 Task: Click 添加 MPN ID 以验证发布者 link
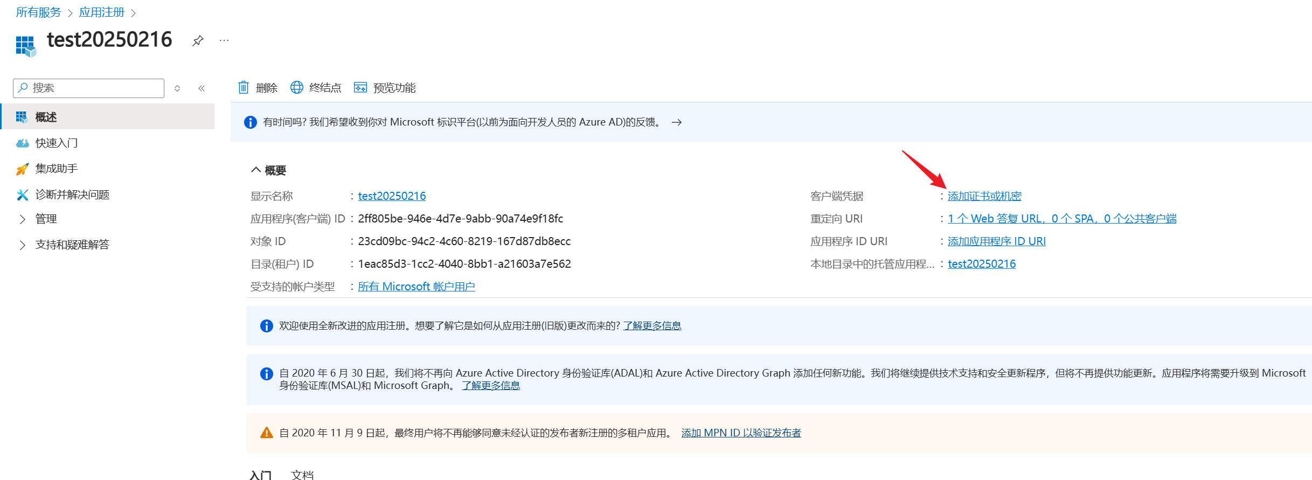point(741,433)
